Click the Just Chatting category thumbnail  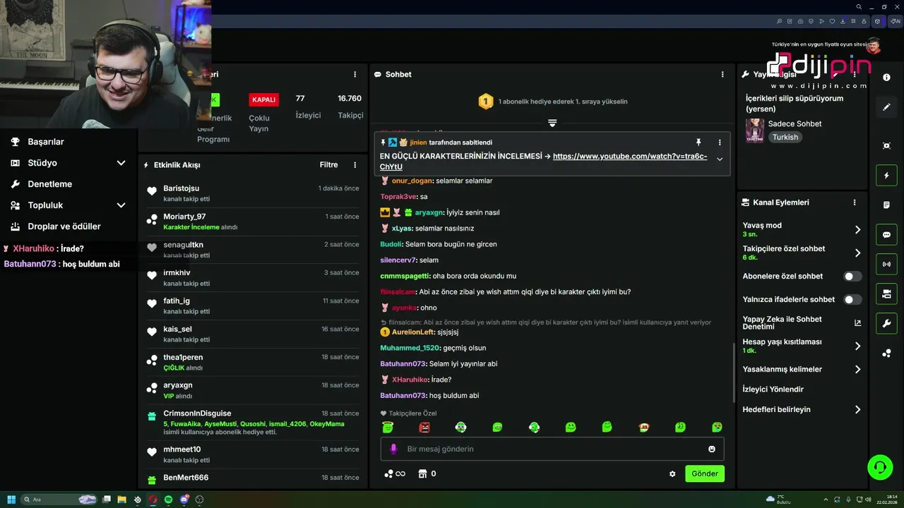(x=755, y=131)
